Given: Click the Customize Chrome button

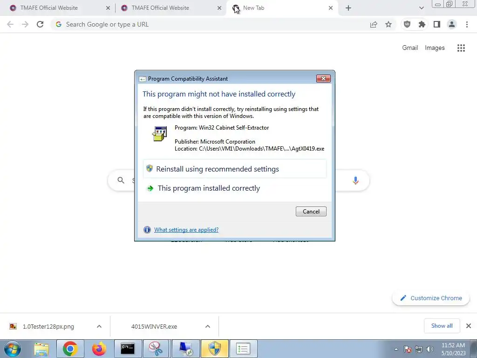Looking at the screenshot, I should tap(431, 298).
